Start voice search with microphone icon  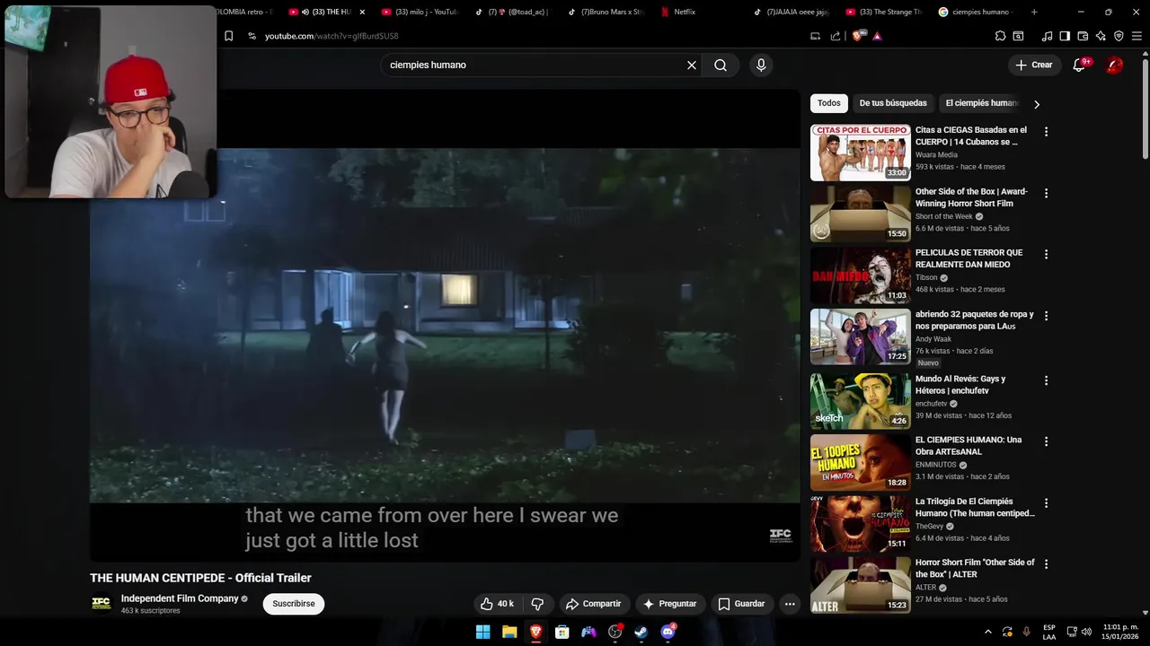pyautogui.click(x=761, y=65)
